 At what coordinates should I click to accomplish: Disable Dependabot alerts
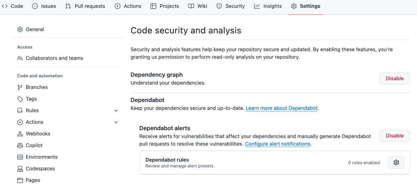click(x=395, y=136)
